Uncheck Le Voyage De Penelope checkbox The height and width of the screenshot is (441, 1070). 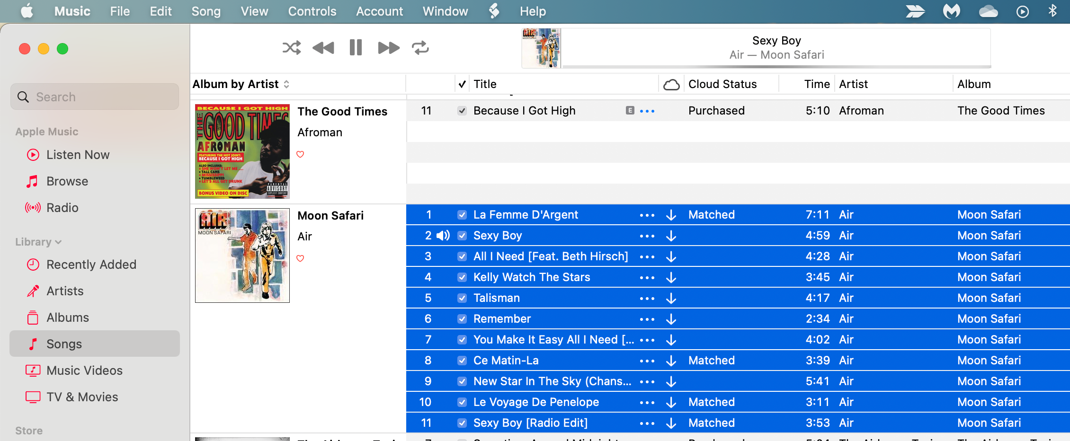click(462, 402)
